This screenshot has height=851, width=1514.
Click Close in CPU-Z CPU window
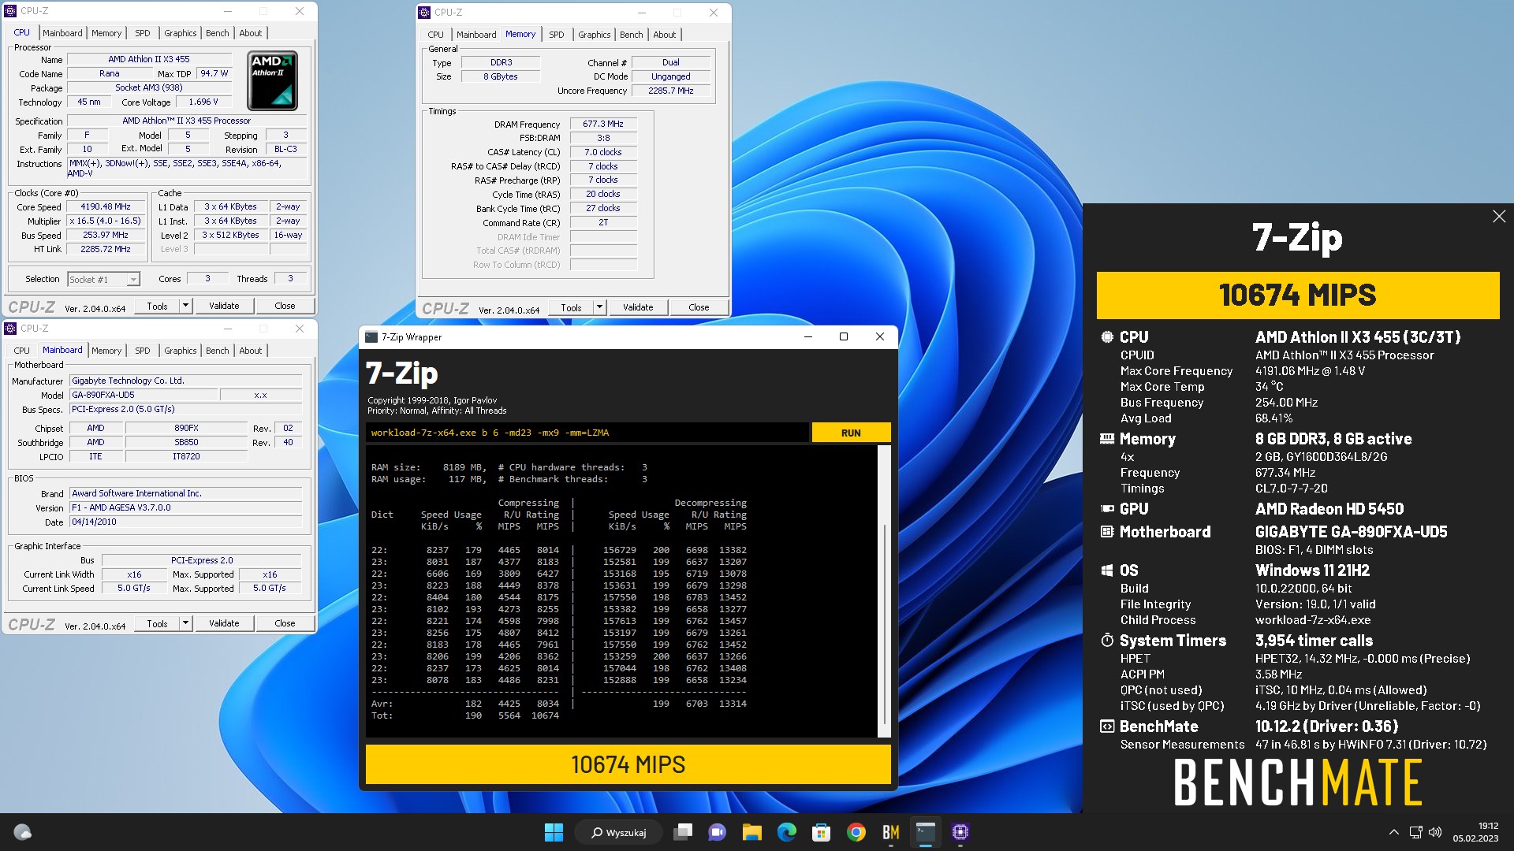285,306
